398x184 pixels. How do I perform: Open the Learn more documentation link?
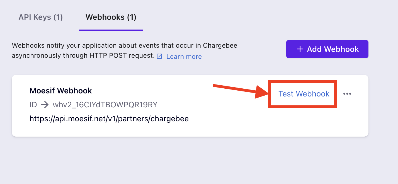point(184,56)
